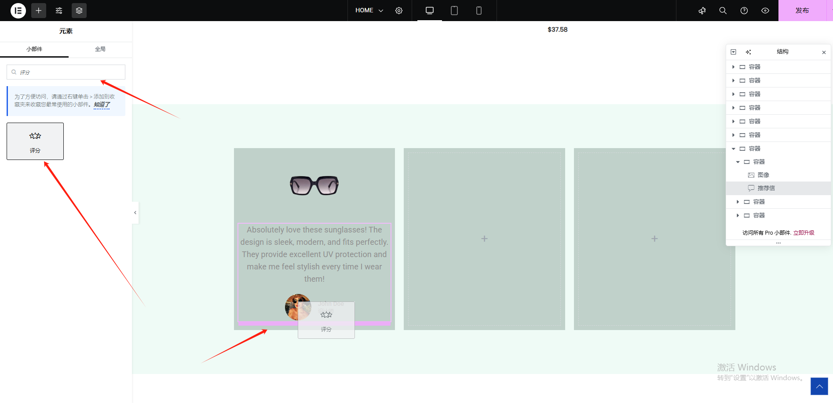Open site settings sliders icon

pos(59,11)
